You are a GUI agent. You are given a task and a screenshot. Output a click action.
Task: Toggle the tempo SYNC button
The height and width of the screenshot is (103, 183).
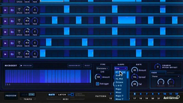coord(32,94)
